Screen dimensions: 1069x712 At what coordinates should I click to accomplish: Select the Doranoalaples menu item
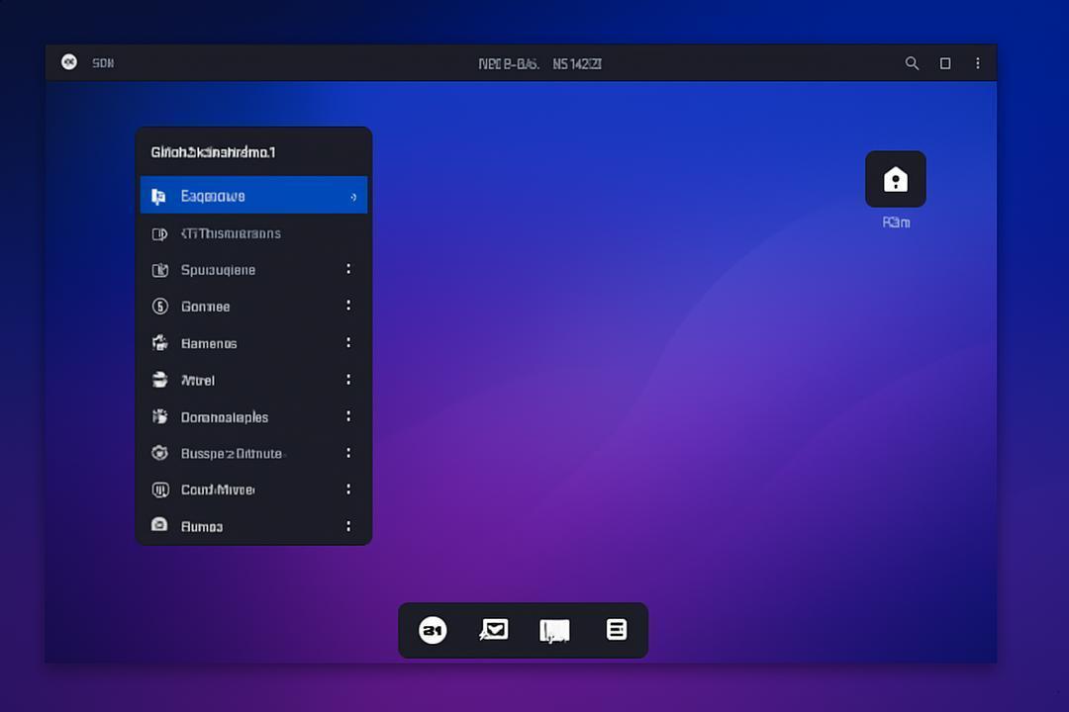coord(253,417)
